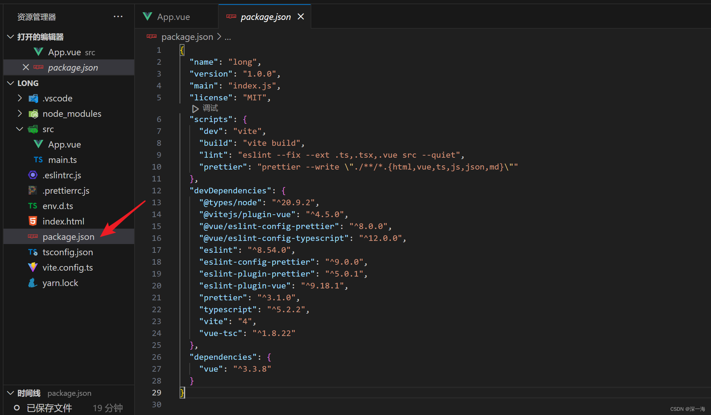Click the tsconfig.json TS gear icon

coord(33,252)
